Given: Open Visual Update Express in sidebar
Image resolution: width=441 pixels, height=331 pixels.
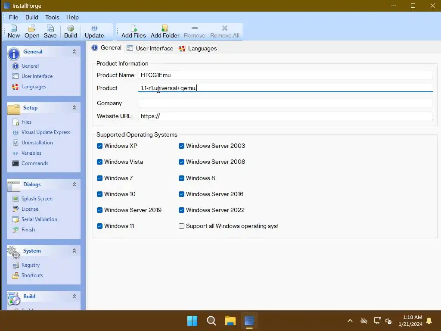Looking at the screenshot, I should [46, 132].
